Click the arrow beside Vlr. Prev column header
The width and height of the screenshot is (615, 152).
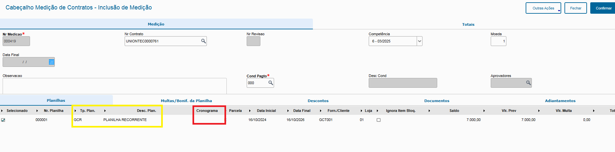(x=484, y=111)
